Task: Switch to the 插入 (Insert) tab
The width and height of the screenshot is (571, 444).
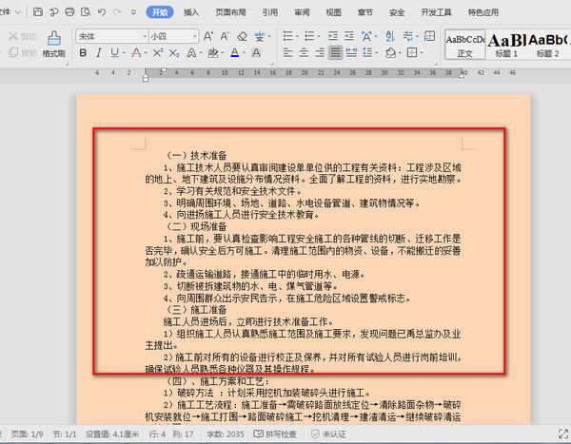Action: click(191, 13)
